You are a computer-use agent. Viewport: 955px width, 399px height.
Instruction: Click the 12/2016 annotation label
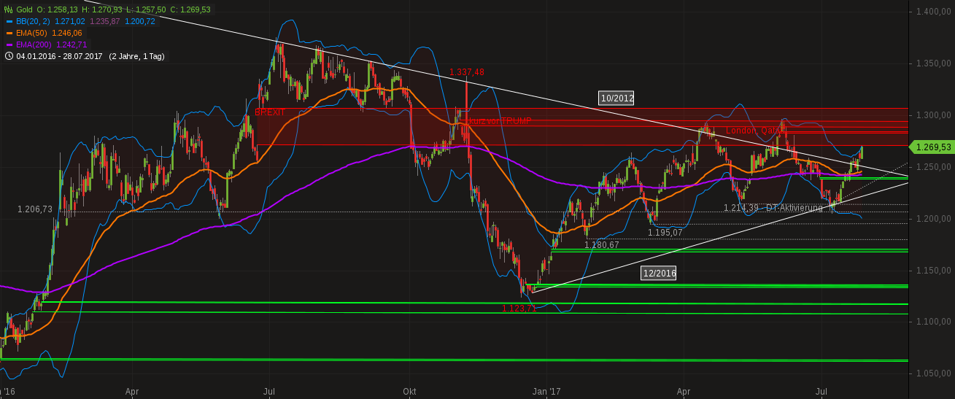[659, 273]
